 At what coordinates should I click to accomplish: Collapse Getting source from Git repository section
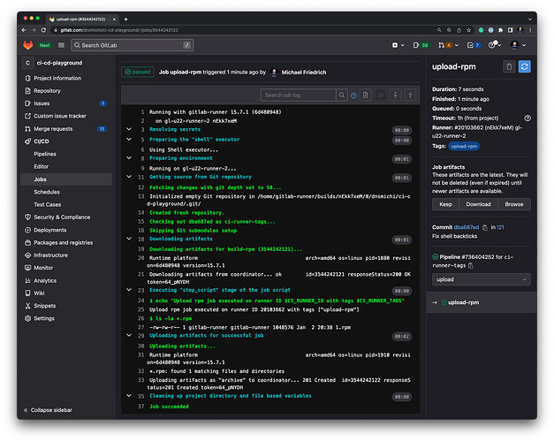[x=129, y=177]
